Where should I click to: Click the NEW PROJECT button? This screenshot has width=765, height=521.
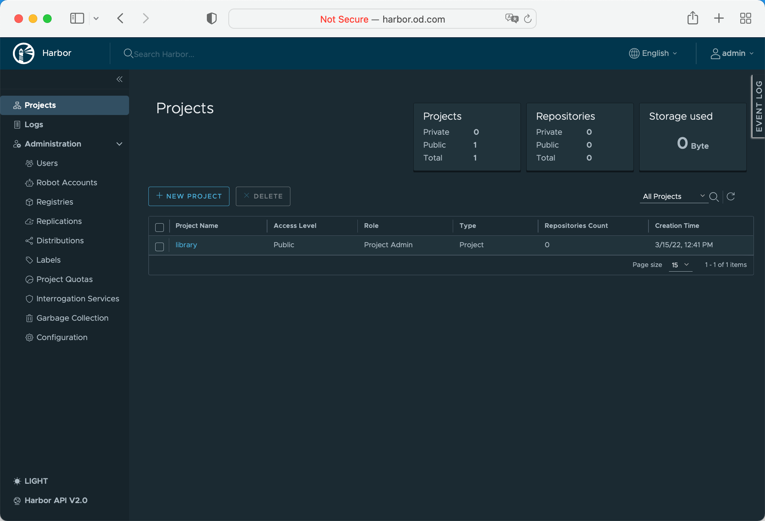(189, 196)
